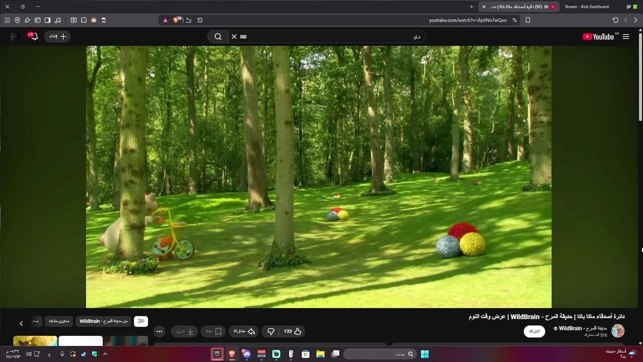The width and height of the screenshot is (643, 362).
Task: Reload the page
Action: coord(615,20)
